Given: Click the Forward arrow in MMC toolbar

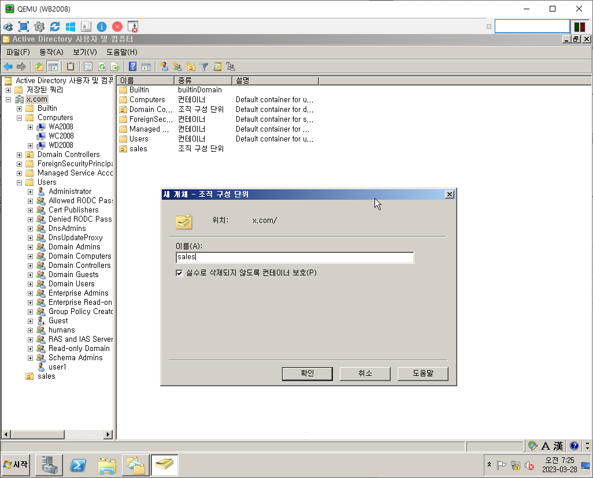Looking at the screenshot, I should (x=21, y=67).
